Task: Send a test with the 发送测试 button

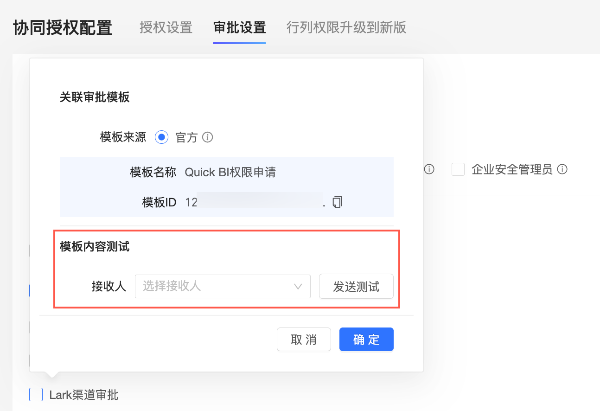Action: click(x=356, y=286)
